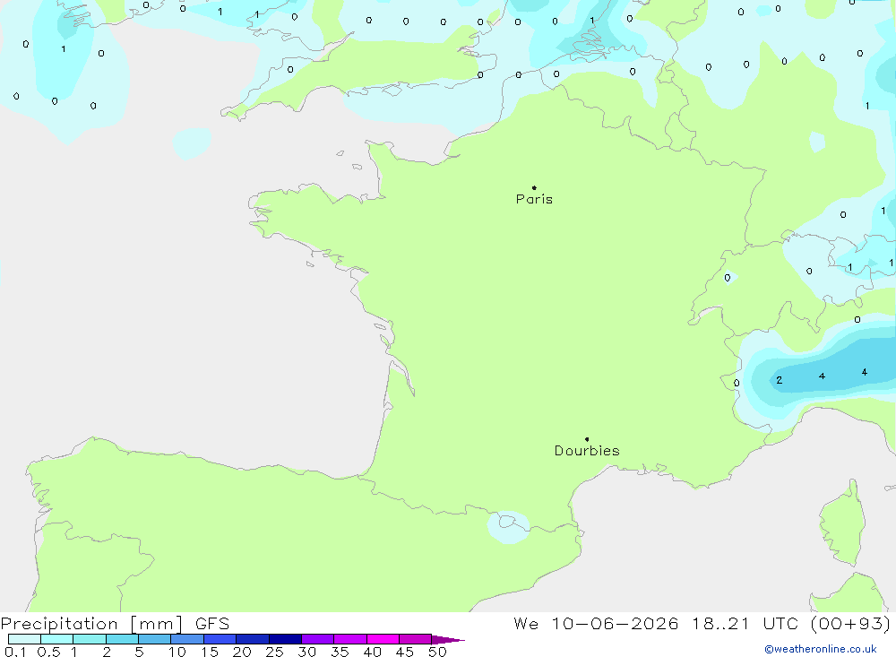
Task: Open the weatheronline.co.uk copyright link
Action: pos(821,649)
